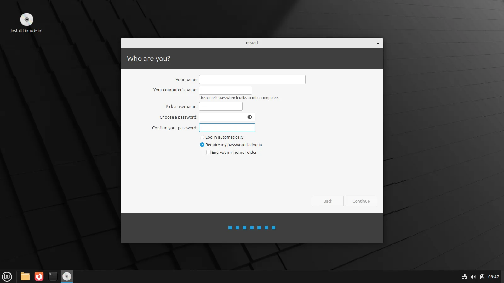Viewport: 504px width, 283px height.
Task: Minimize the Install window
Action: 378,43
